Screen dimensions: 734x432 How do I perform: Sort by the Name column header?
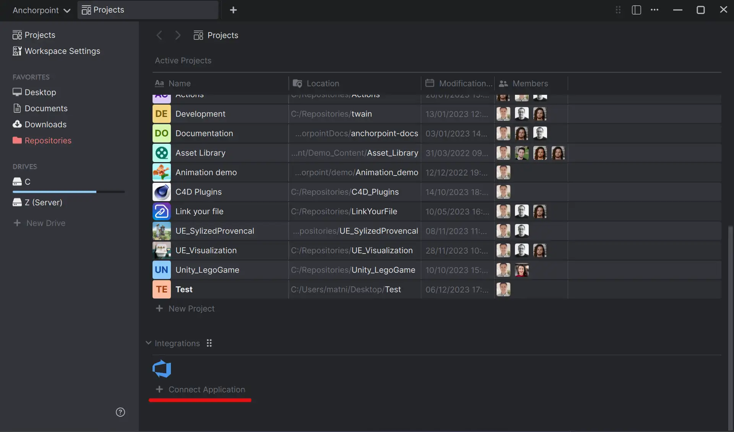click(x=180, y=83)
